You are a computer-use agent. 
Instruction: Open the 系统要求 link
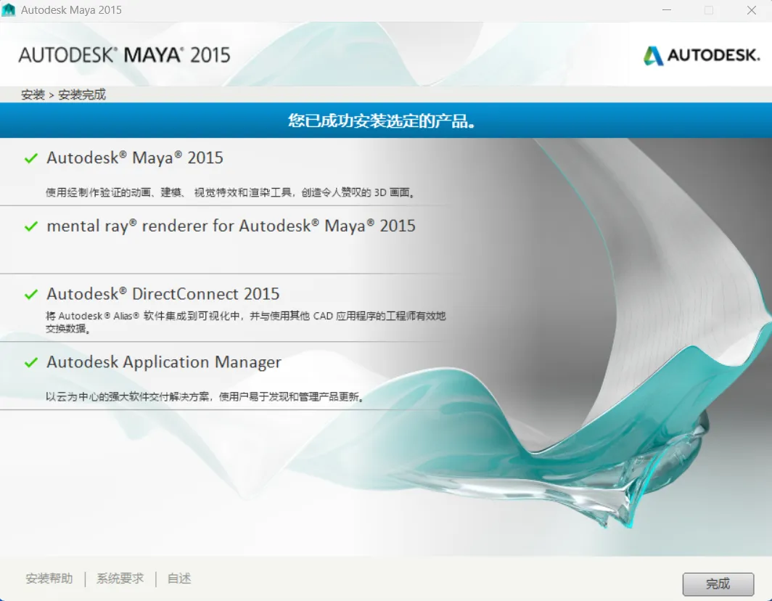coord(120,578)
